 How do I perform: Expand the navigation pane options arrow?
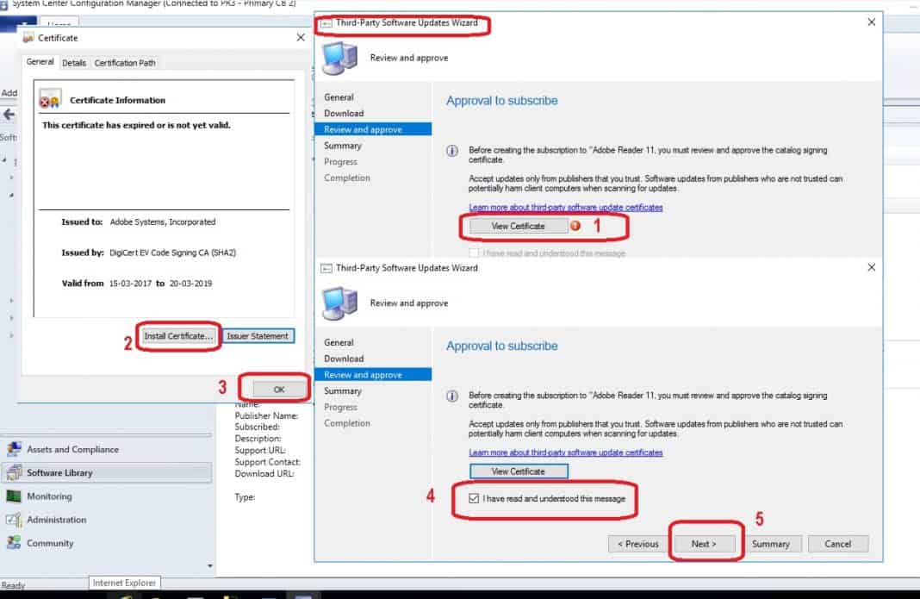[x=210, y=566]
